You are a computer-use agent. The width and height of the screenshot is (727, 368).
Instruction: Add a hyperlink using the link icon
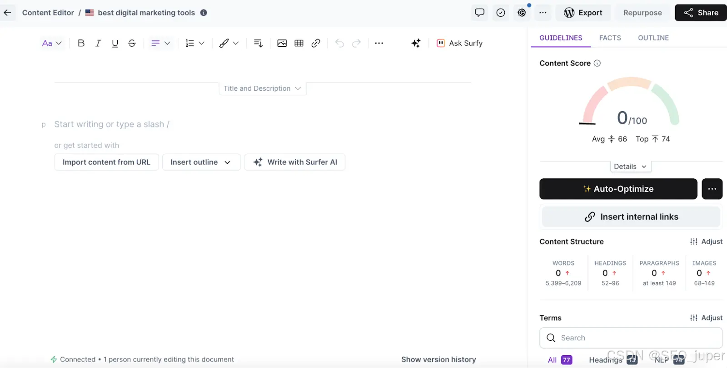coord(316,43)
